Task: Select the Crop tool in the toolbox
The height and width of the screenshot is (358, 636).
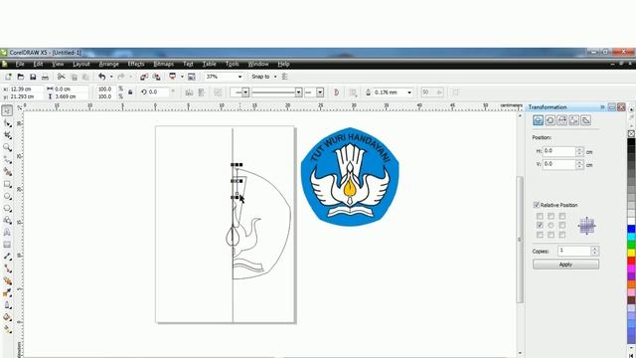Action: click(7, 135)
